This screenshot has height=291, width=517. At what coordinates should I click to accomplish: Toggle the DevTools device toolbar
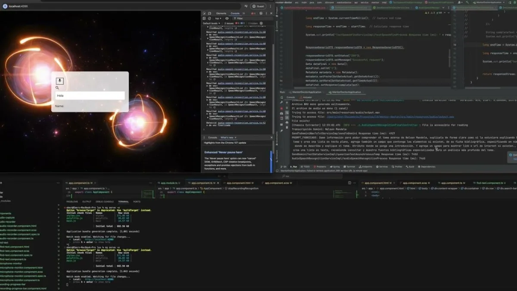(x=209, y=13)
